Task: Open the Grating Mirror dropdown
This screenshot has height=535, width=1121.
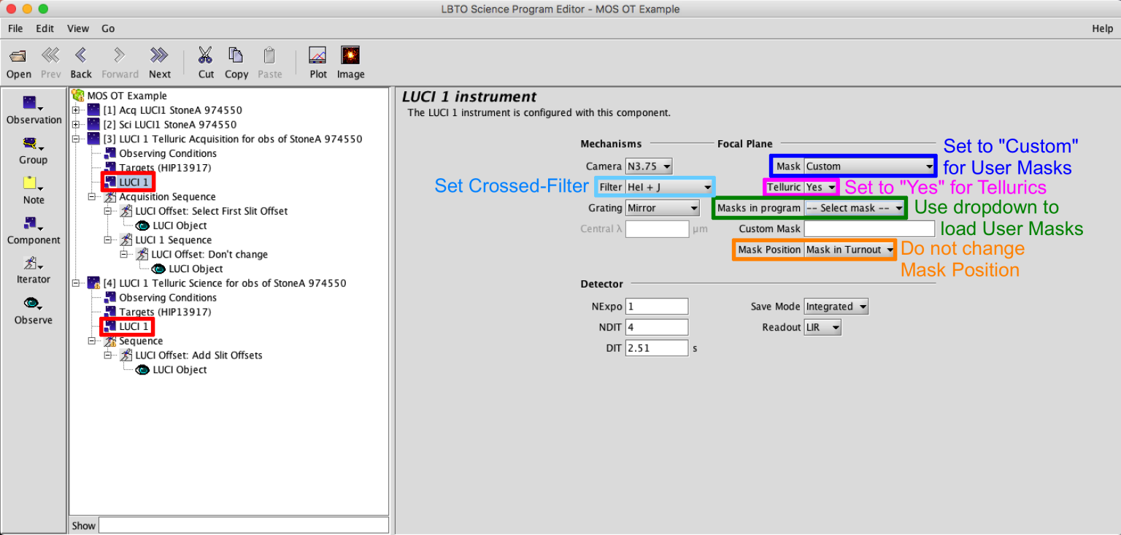Action: [x=663, y=208]
